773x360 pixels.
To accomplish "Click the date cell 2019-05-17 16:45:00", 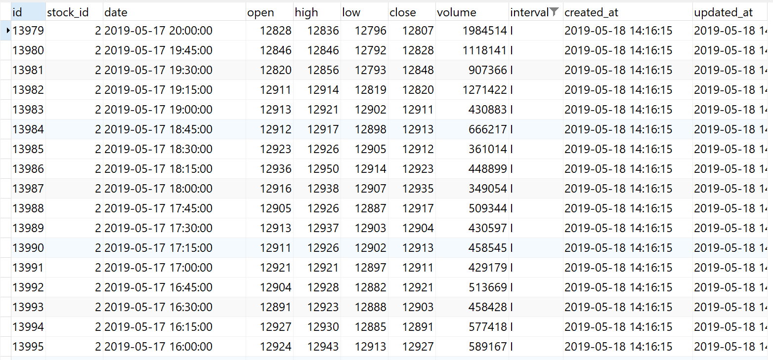I will pyautogui.click(x=174, y=287).
